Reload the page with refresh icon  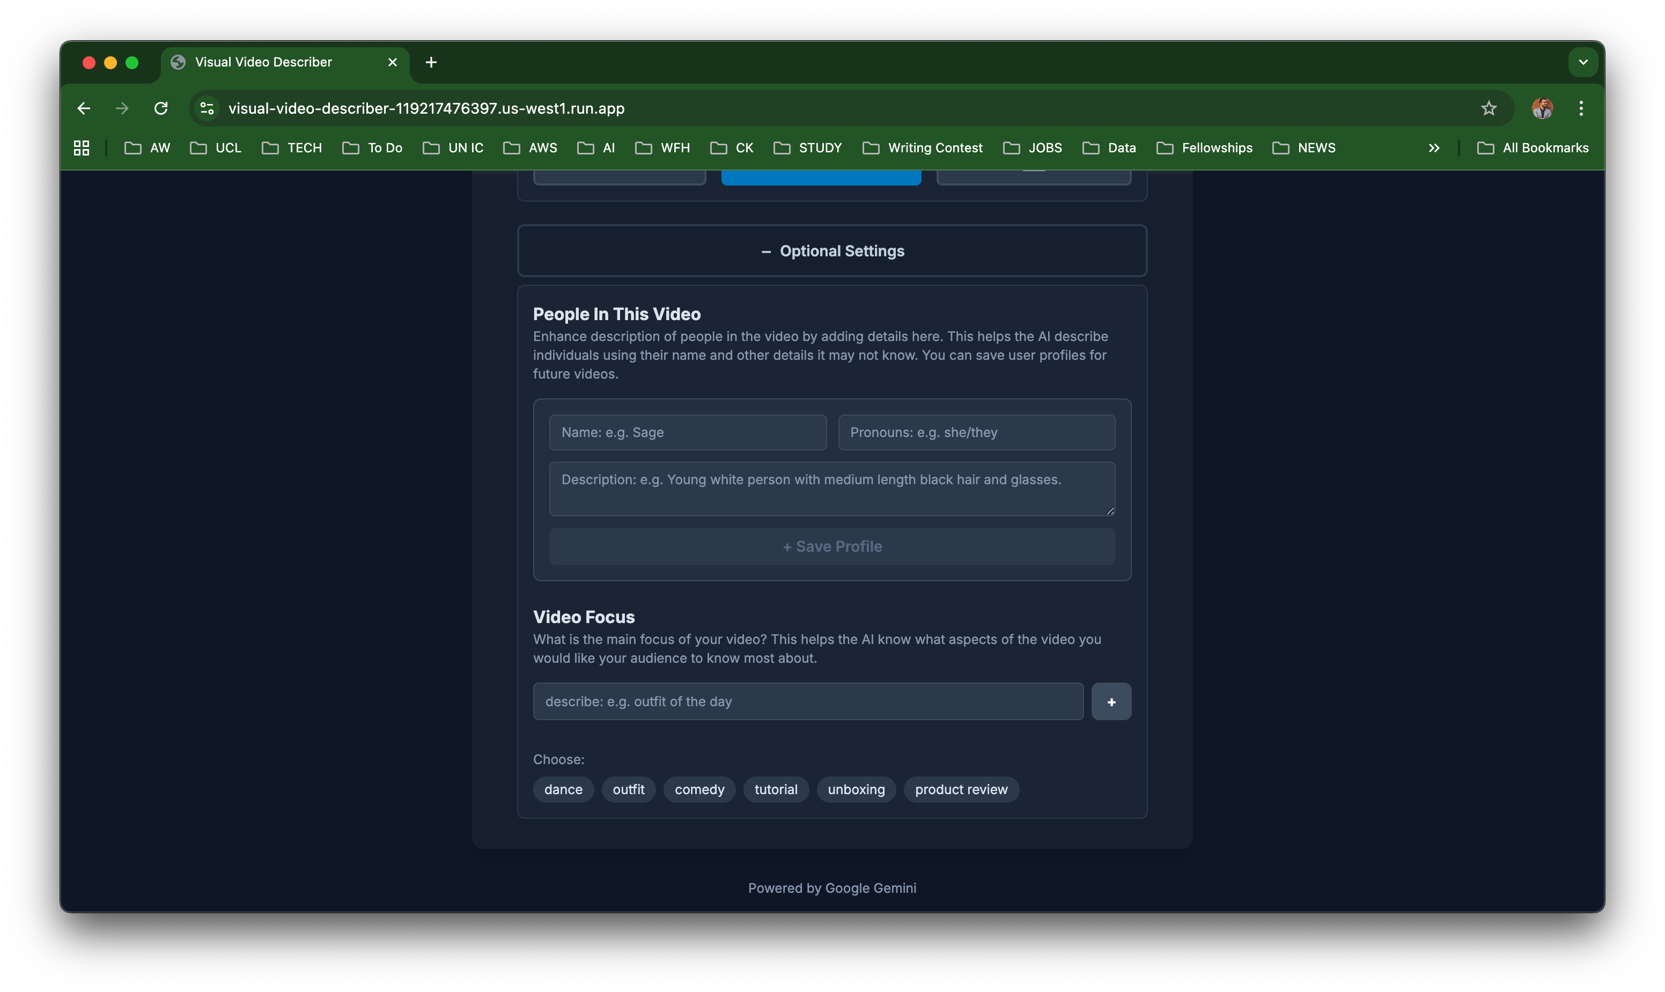click(x=160, y=108)
